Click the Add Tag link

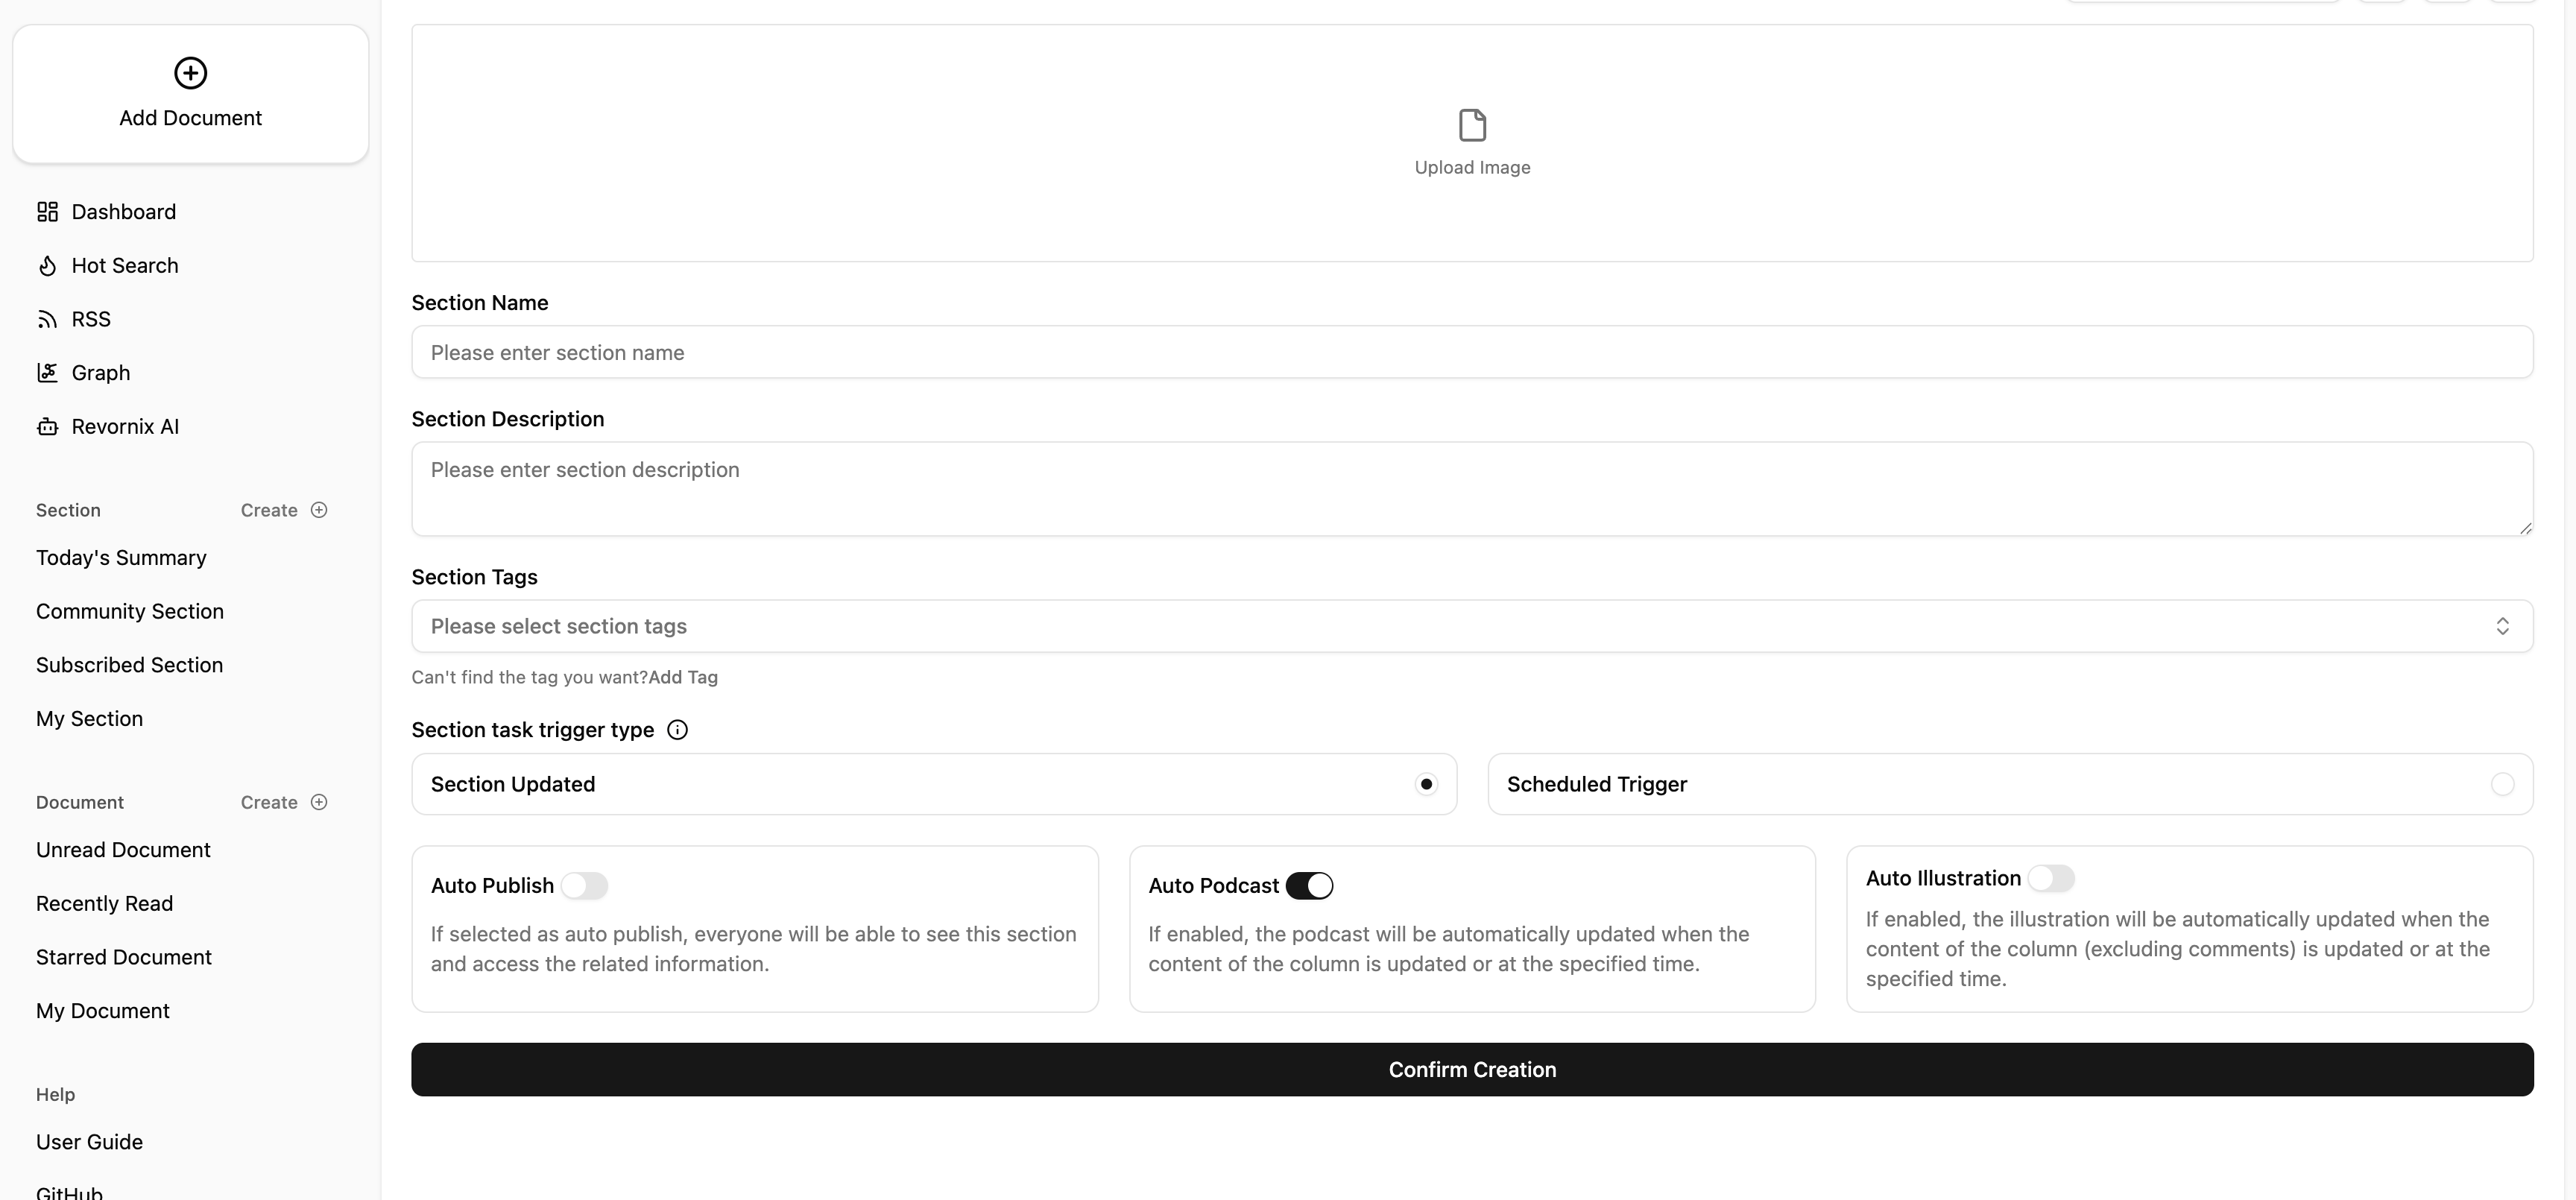click(x=683, y=678)
